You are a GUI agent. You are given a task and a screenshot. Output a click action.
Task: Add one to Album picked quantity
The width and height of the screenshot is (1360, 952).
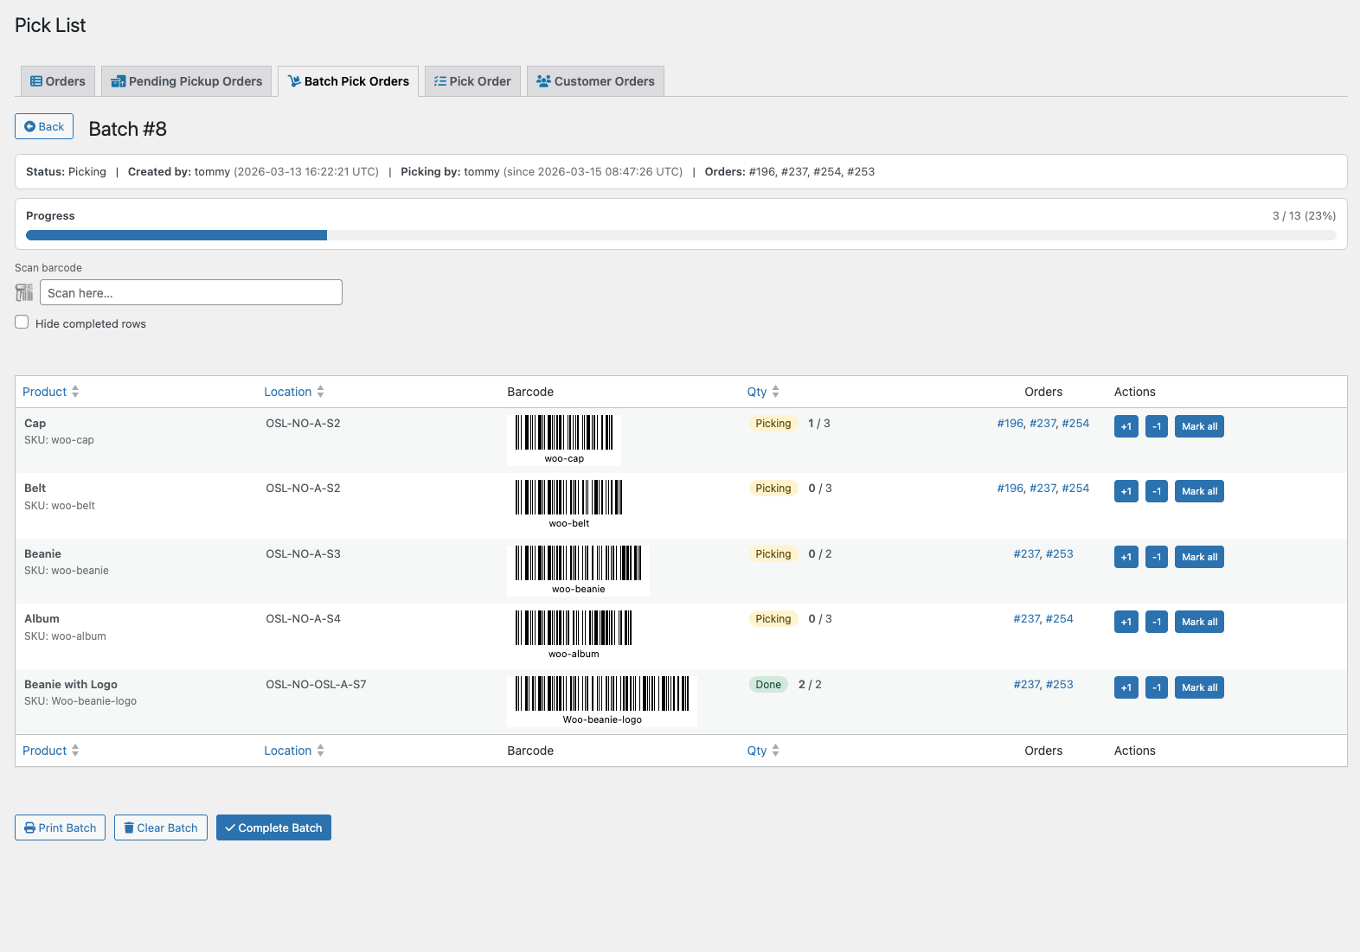tap(1126, 622)
